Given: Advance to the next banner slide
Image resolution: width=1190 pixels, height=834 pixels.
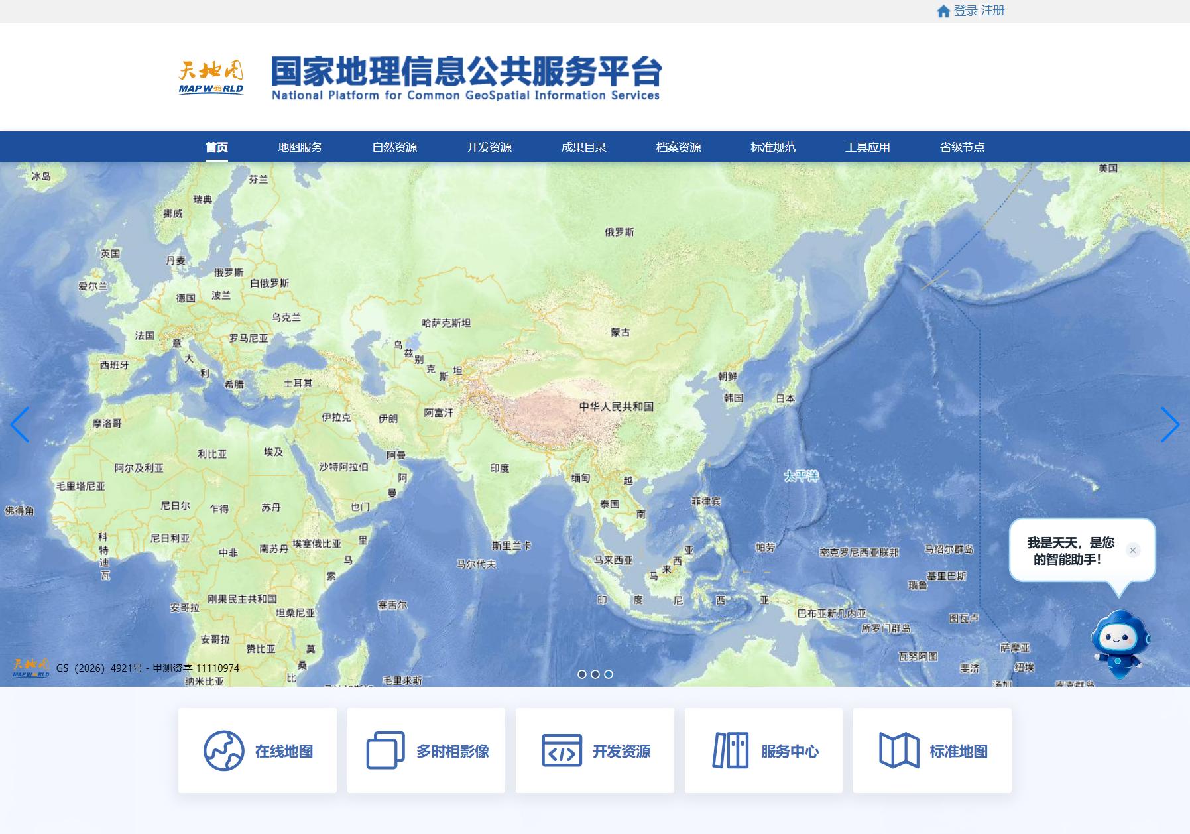Looking at the screenshot, I should coord(1170,424).
